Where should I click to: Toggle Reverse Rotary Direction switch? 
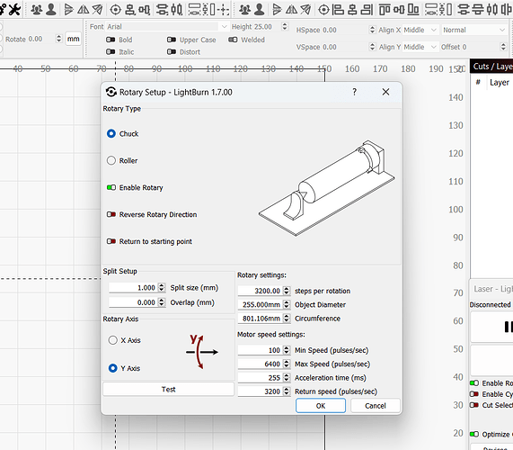click(111, 214)
